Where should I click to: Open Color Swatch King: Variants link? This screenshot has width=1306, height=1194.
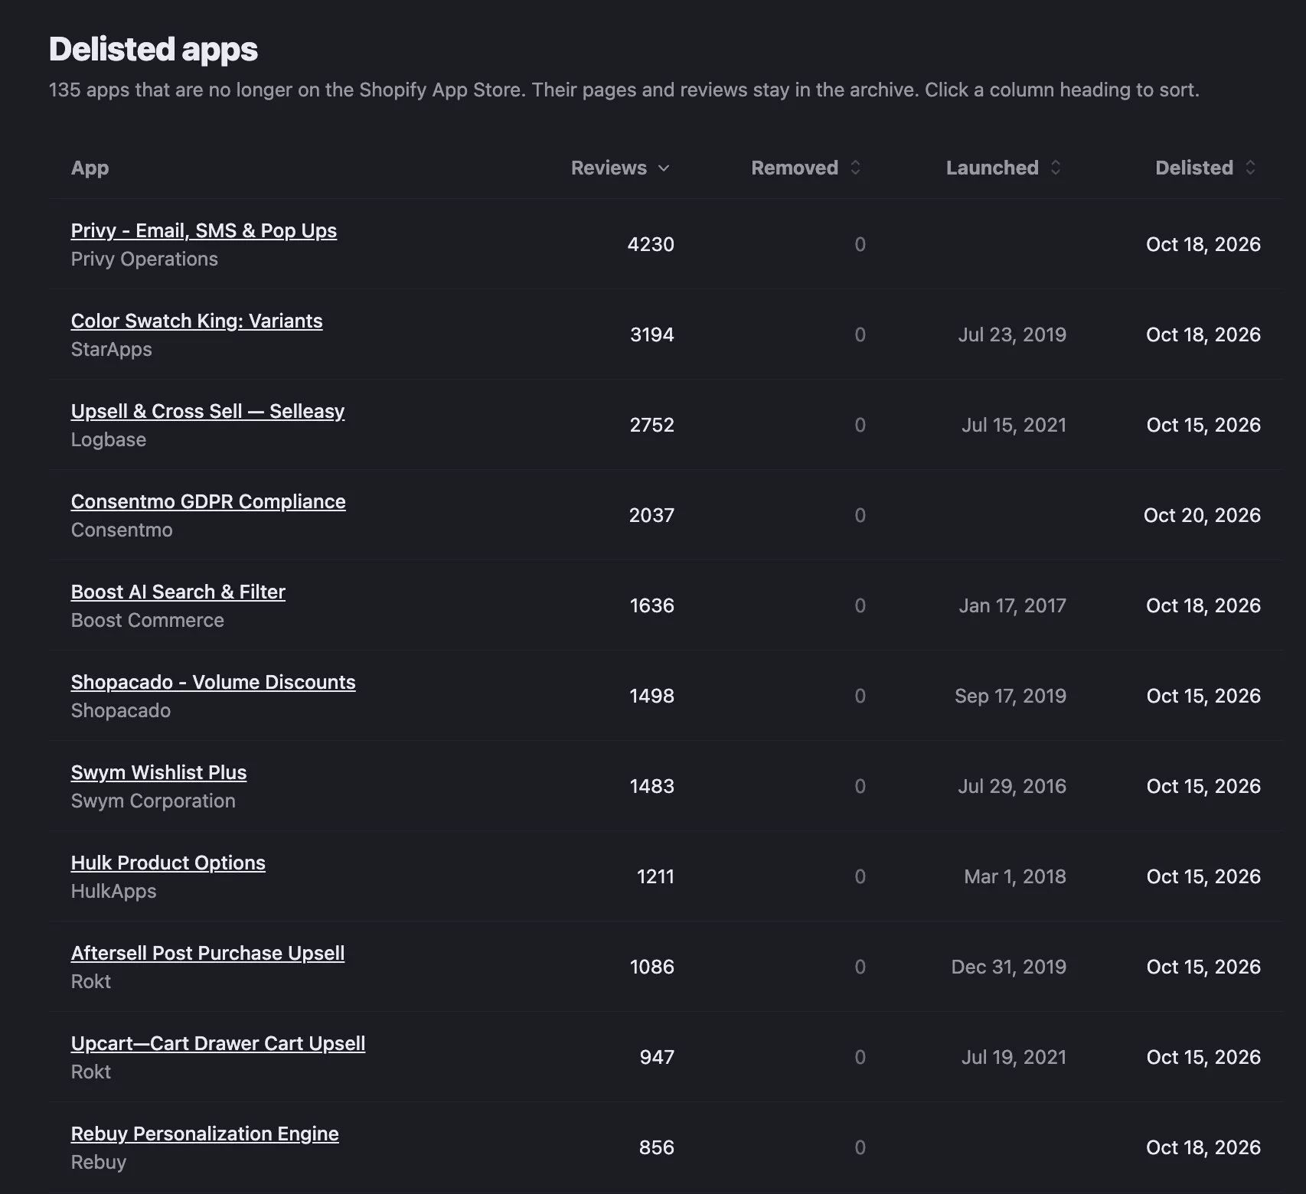(197, 321)
